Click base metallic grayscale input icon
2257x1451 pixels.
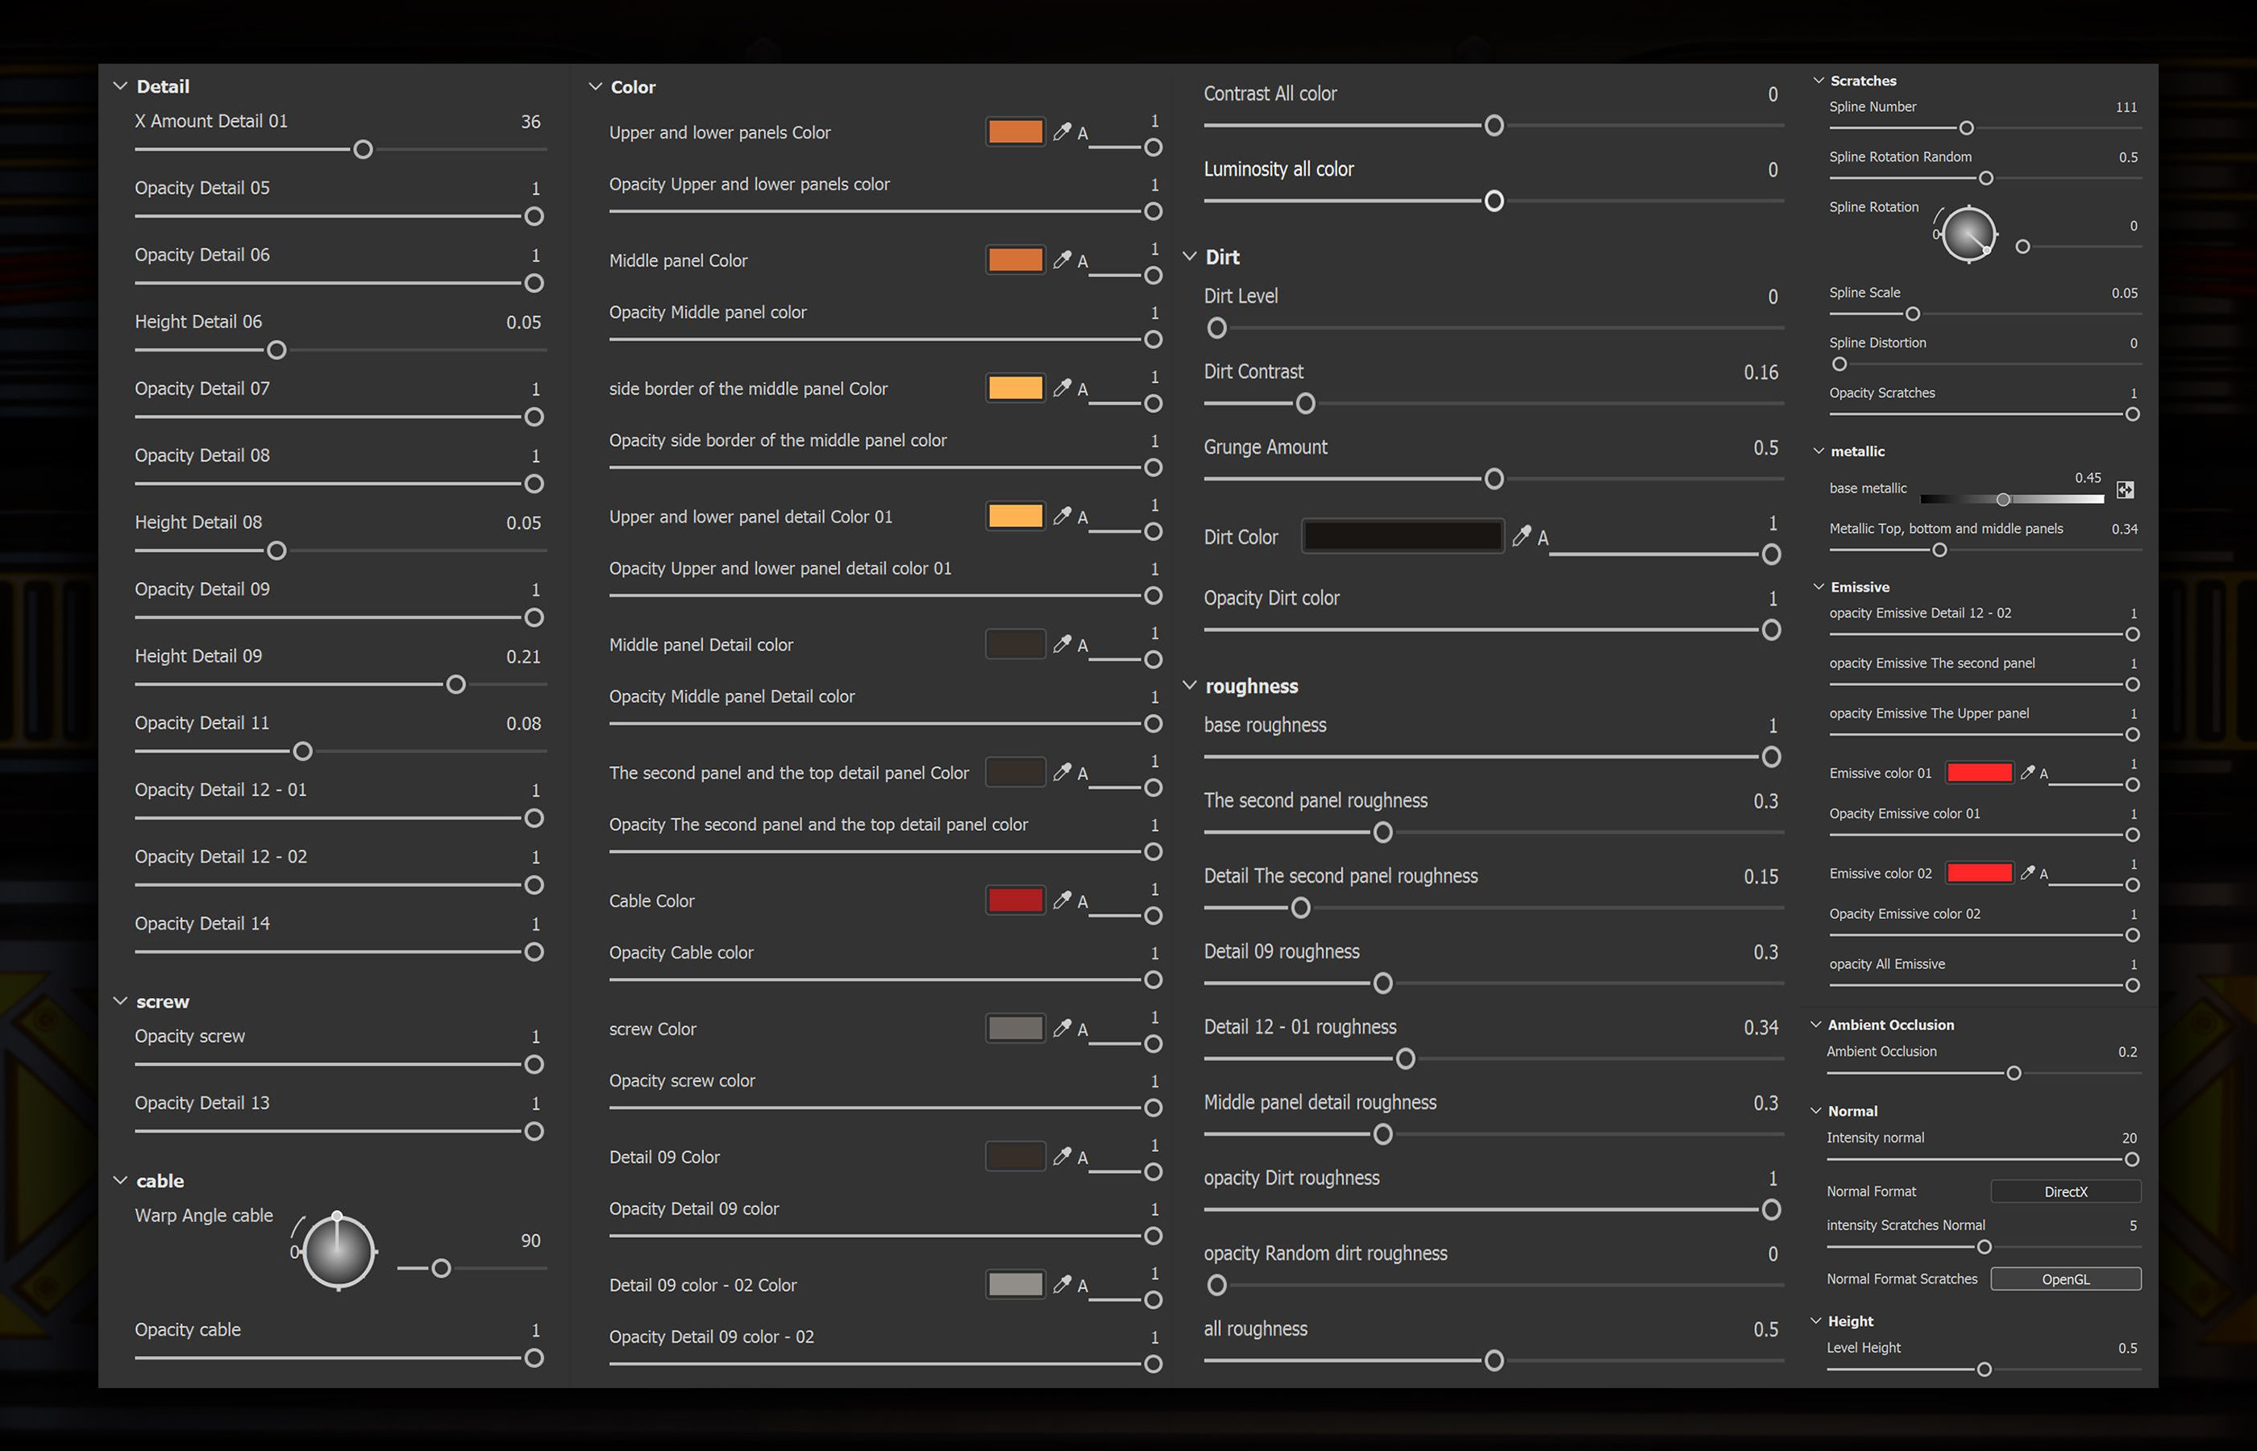[x=2125, y=489]
